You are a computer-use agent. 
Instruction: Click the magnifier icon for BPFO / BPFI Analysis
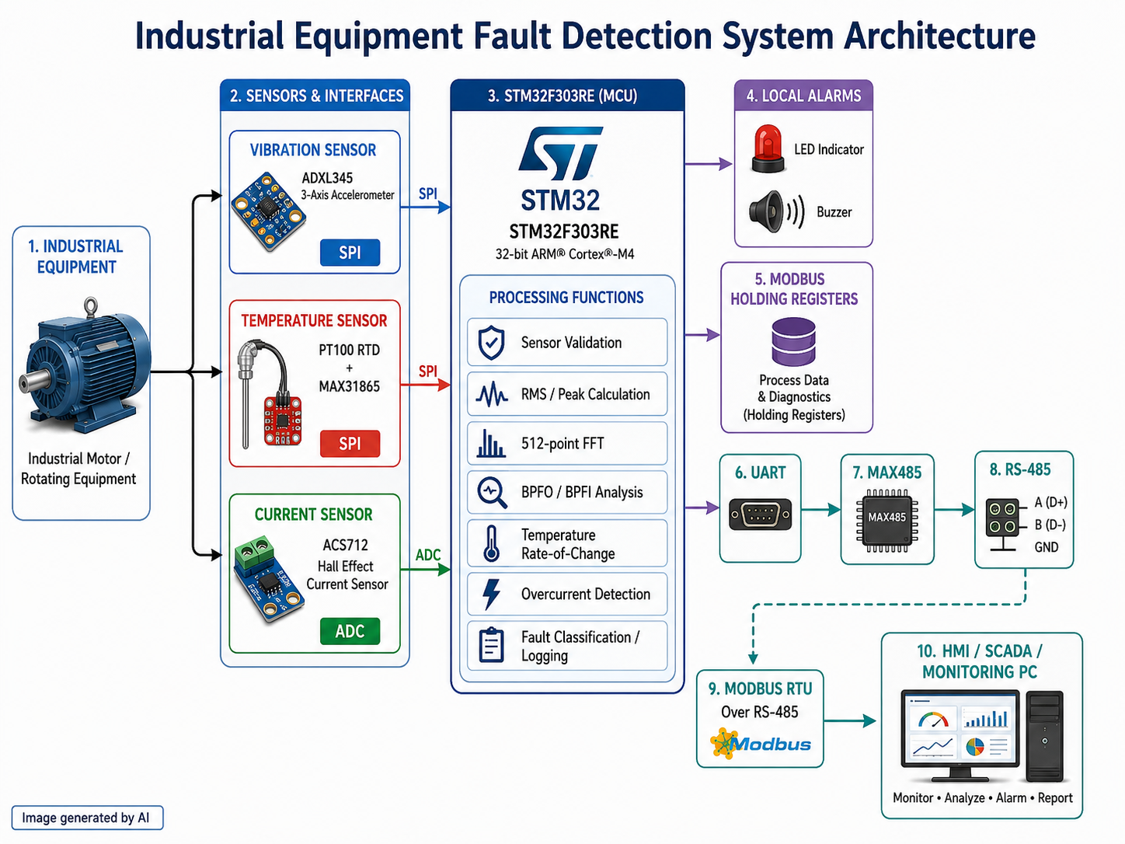[x=492, y=493]
